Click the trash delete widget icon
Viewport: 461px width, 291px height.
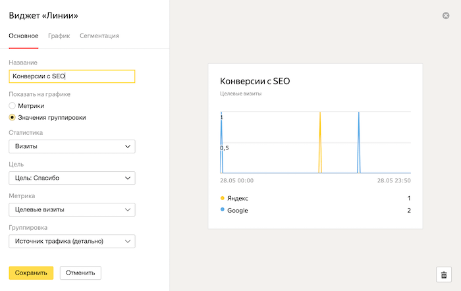tap(443, 275)
